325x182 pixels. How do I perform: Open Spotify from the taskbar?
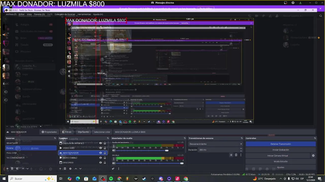coord(111,179)
